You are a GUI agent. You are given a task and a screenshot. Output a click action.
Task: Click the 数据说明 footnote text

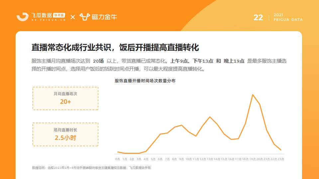91,168
